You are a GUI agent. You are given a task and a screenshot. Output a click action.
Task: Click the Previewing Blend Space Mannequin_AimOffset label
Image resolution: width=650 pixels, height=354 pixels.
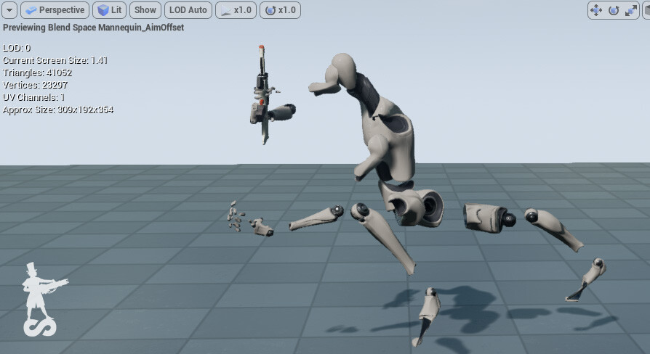click(94, 28)
